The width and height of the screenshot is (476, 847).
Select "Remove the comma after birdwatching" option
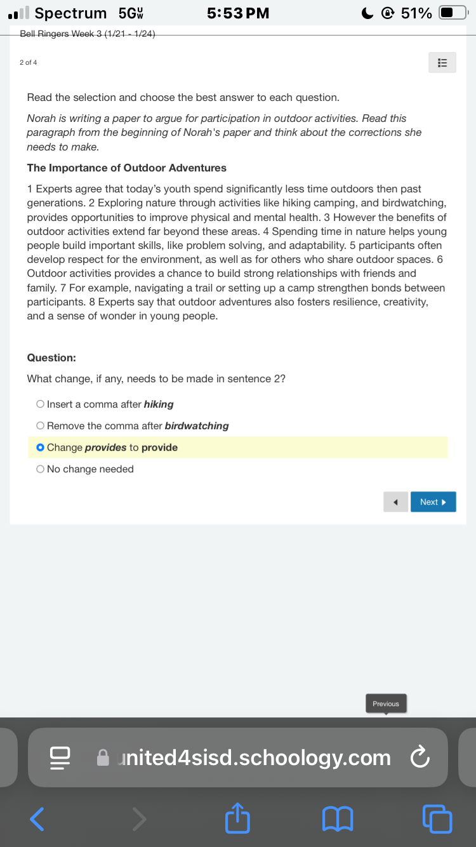(x=133, y=426)
